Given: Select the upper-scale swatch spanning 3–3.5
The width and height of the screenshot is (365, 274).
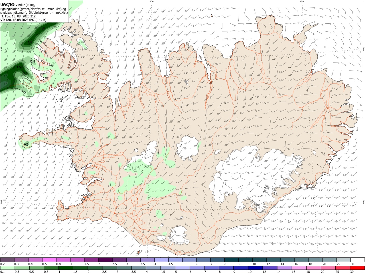Looking at the screenshot, I should tap(133, 260).
